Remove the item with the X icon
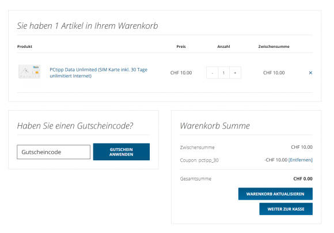The image size is (334, 233). coord(310,73)
